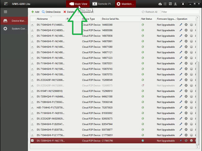Screen dimensions: 202x151
Task: Click refresh icon for device 149071080
Action: coord(186,47)
